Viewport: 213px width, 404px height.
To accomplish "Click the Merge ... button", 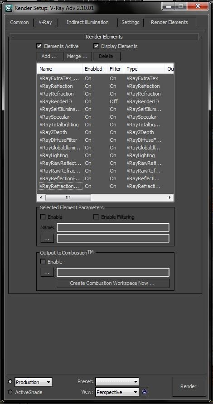I will pyautogui.click(x=78, y=56).
